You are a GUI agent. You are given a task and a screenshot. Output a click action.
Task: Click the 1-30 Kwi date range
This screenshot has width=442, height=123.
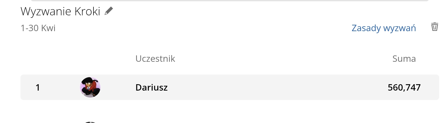pyautogui.click(x=38, y=28)
